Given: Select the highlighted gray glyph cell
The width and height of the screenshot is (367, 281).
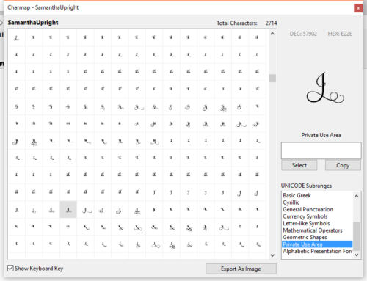Looking at the screenshot, I should (68, 210).
